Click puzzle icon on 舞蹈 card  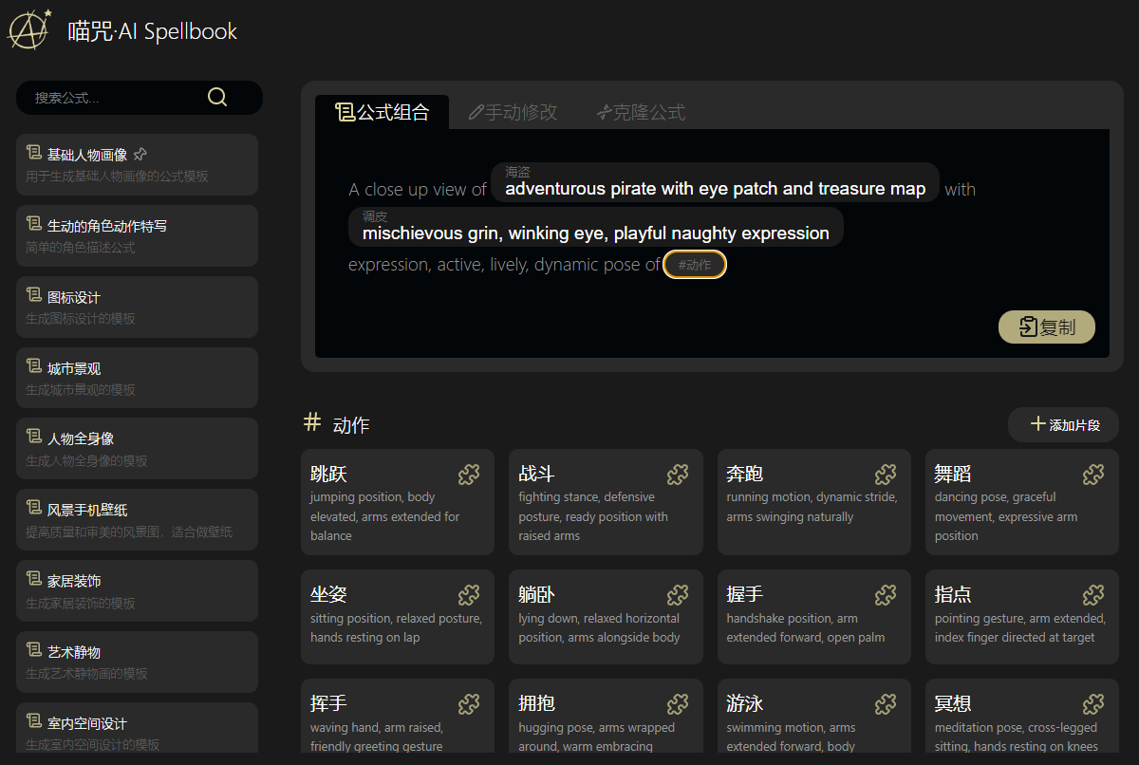pos(1093,474)
